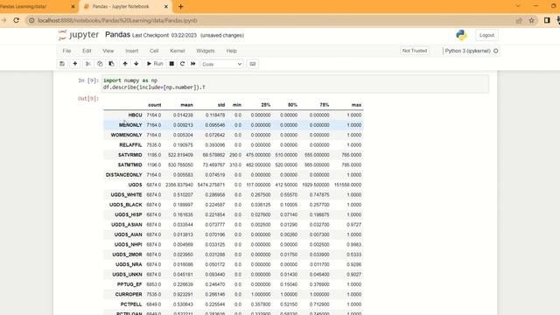Viewport: 560px width, 315px height.
Task: Select the SATMTMID row label
Action: point(130,165)
